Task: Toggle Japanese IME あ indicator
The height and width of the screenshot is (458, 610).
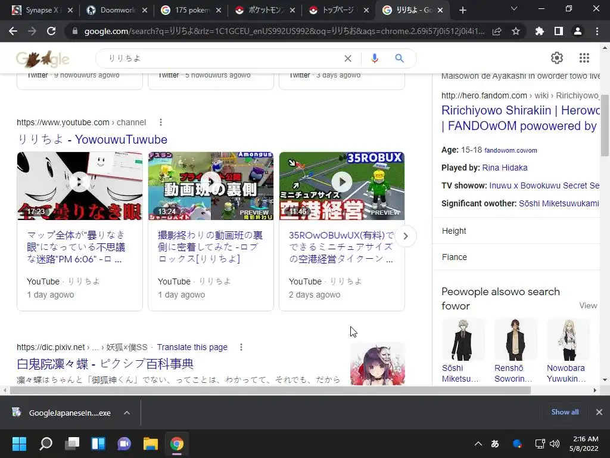Action: (x=495, y=444)
